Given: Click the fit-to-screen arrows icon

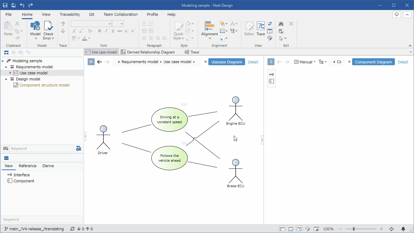Looking at the screenshot, I should tap(391, 229).
